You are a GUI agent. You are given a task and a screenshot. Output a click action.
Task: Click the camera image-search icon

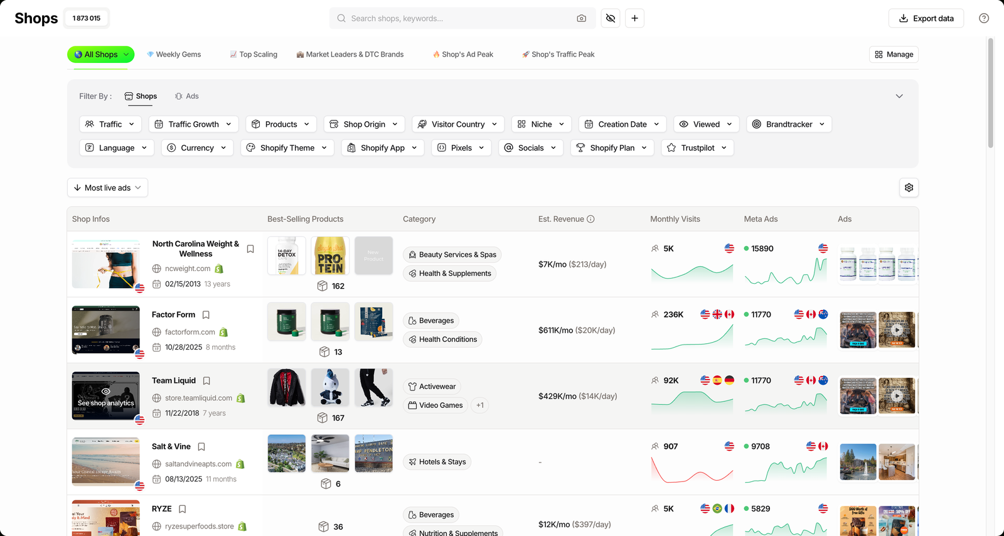click(582, 18)
